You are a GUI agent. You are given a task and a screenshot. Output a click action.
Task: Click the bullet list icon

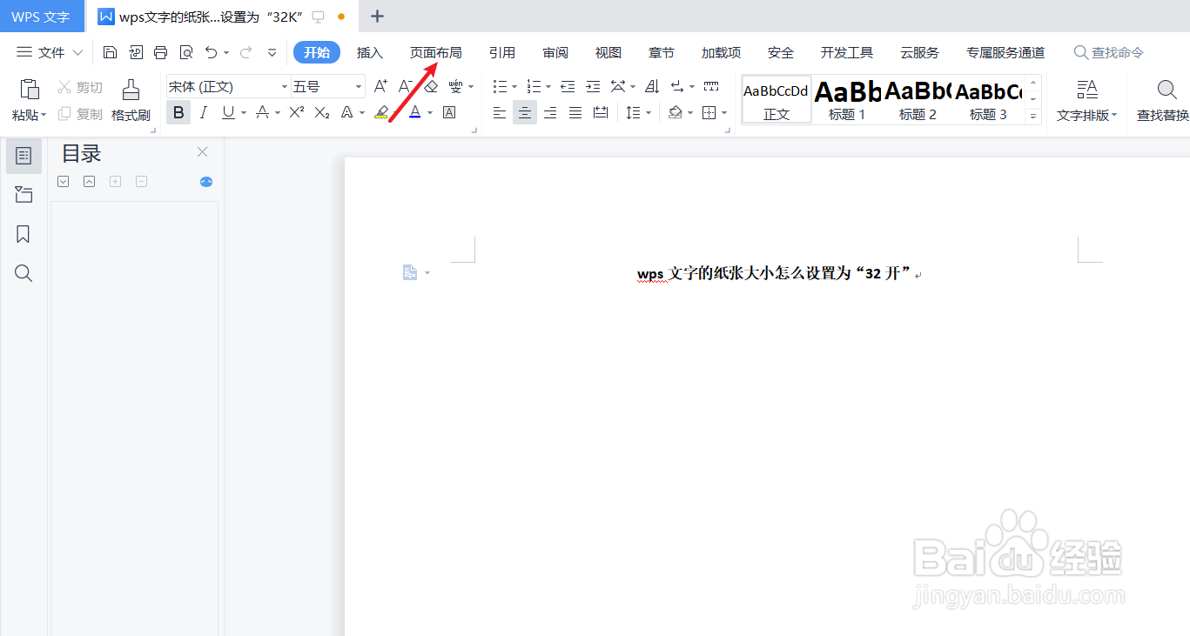click(x=501, y=86)
